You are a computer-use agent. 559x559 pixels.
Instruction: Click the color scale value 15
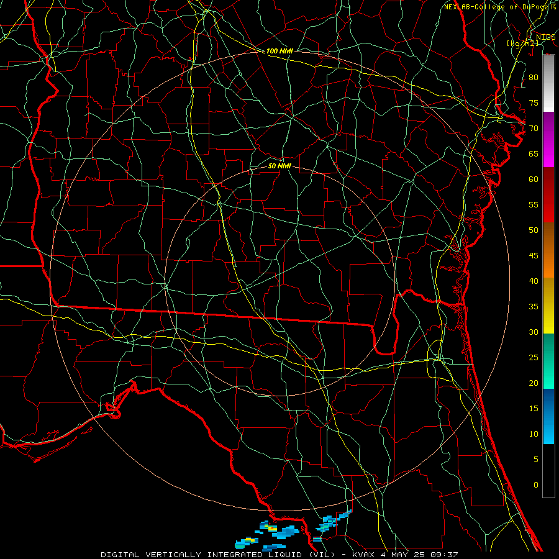coord(534,409)
